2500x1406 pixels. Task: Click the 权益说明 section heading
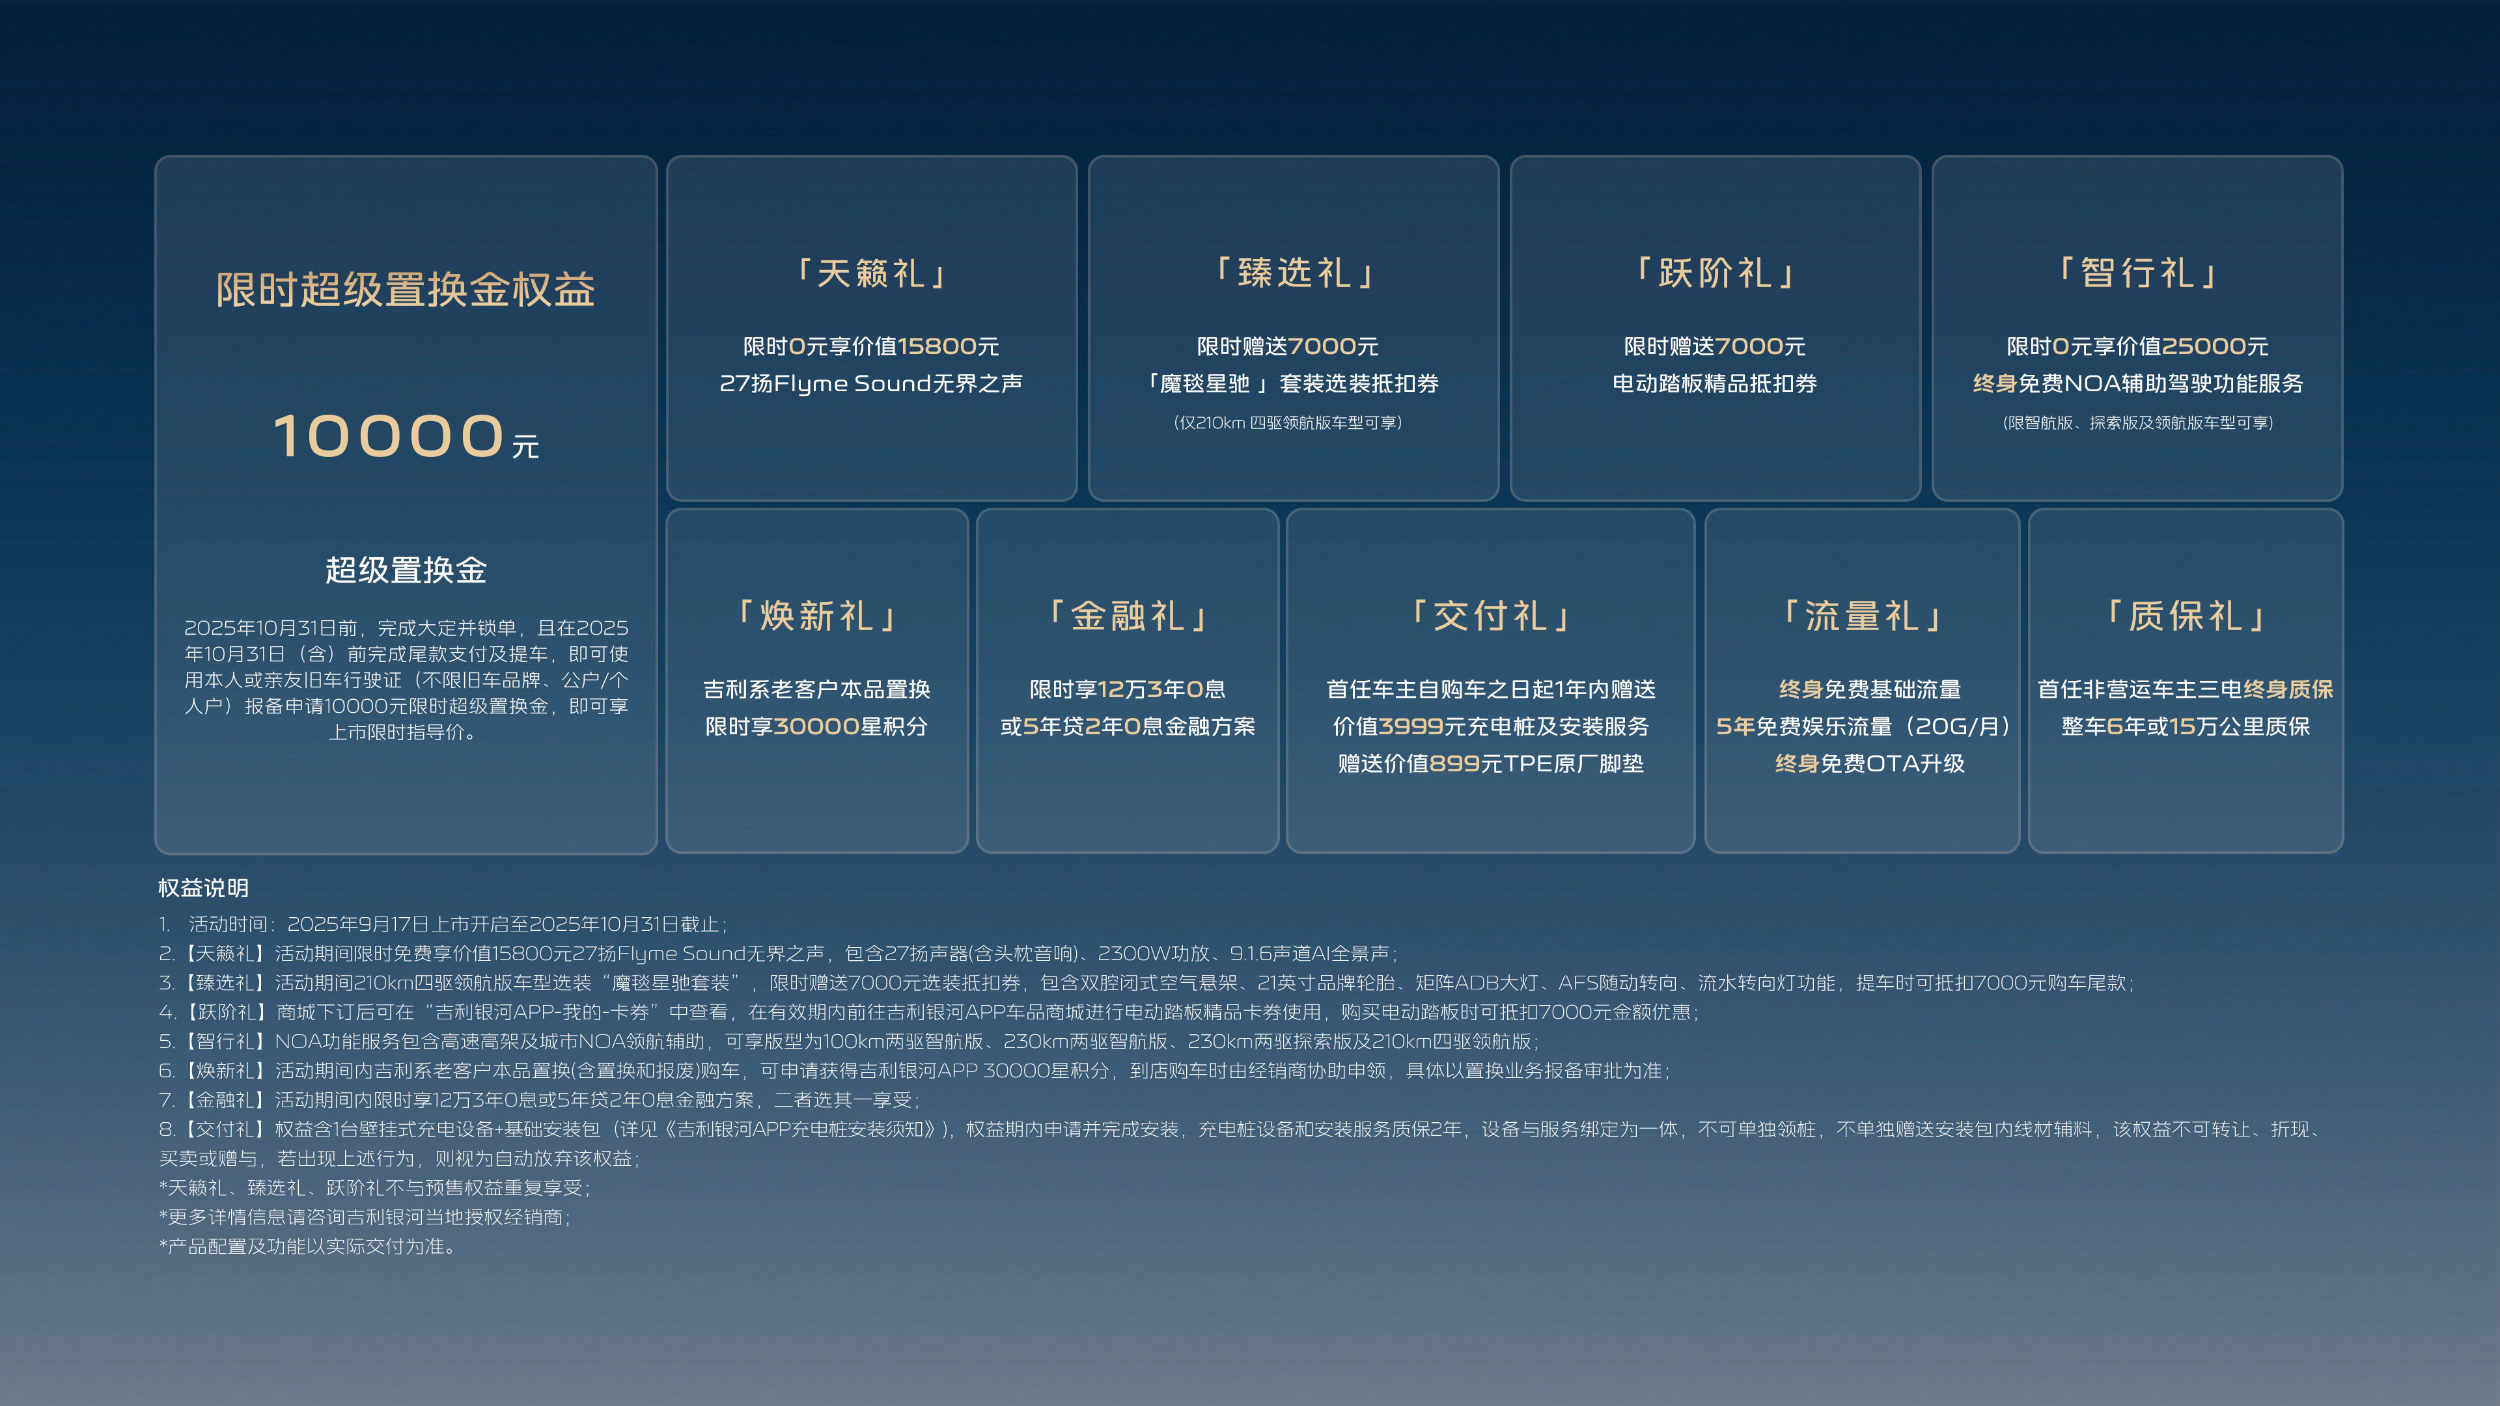(x=203, y=888)
